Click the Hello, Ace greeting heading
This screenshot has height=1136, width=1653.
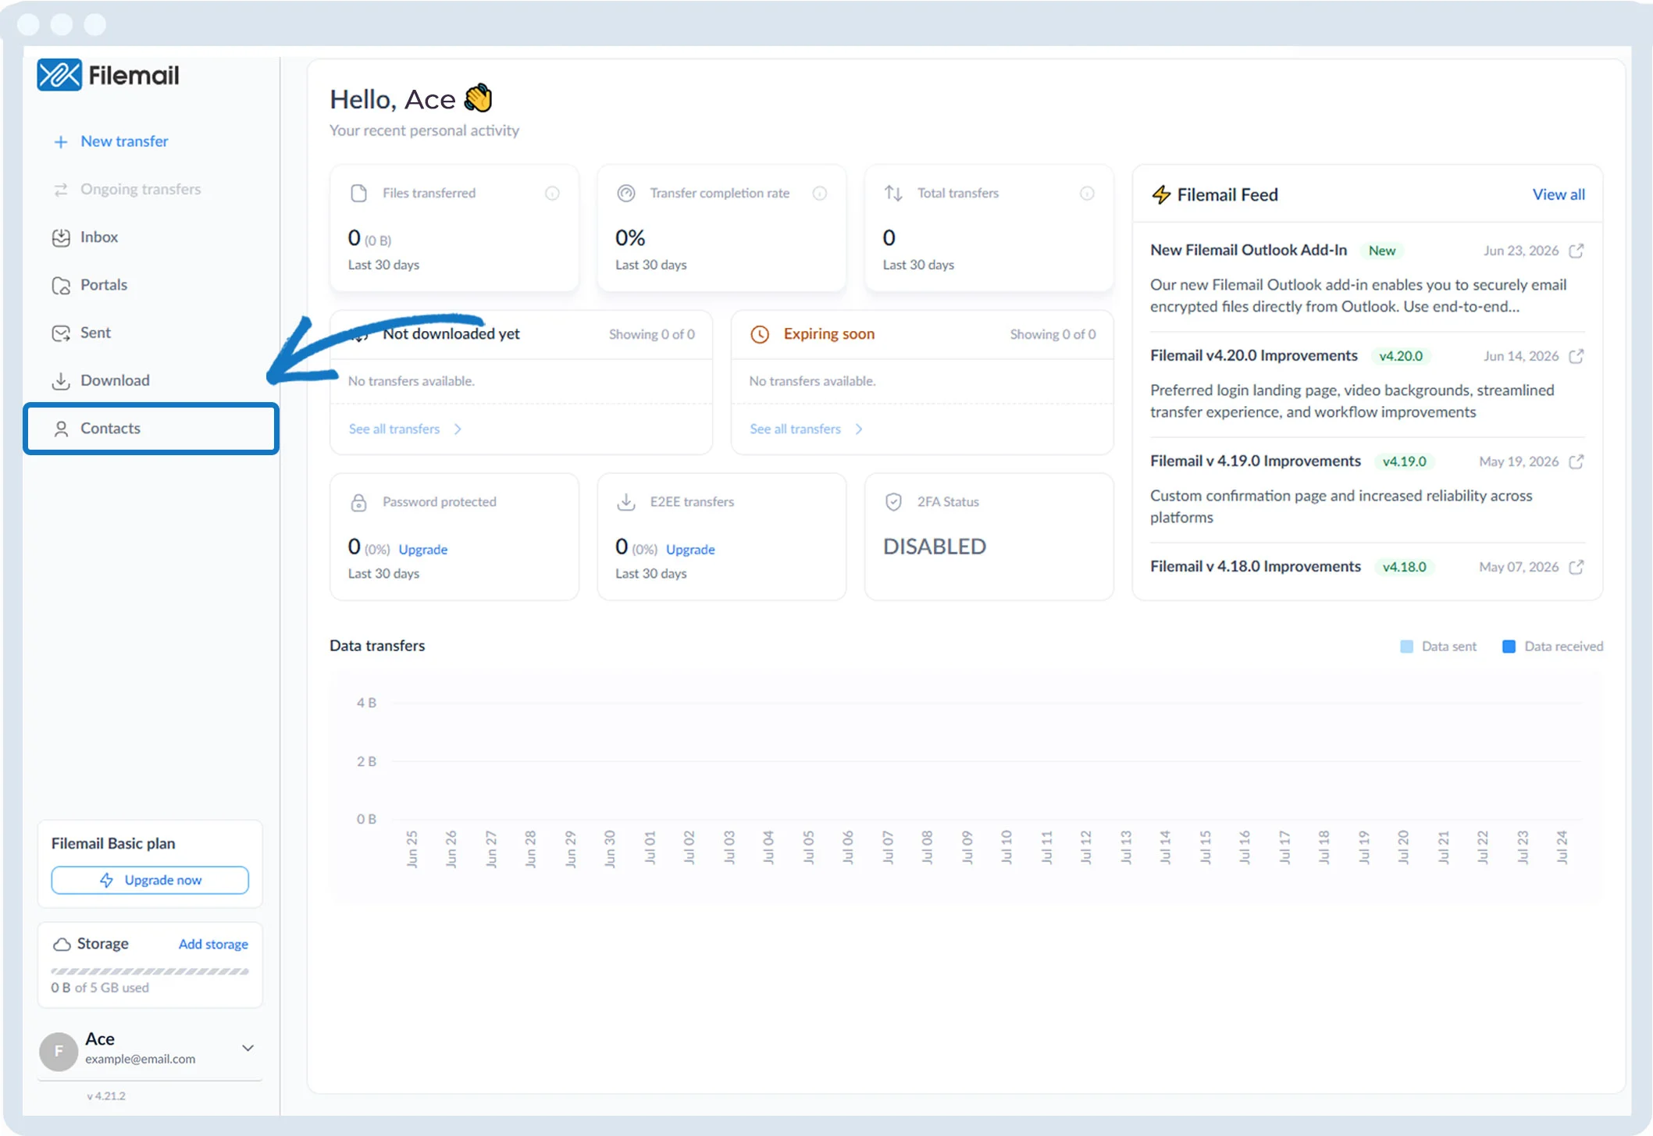(411, 99)
